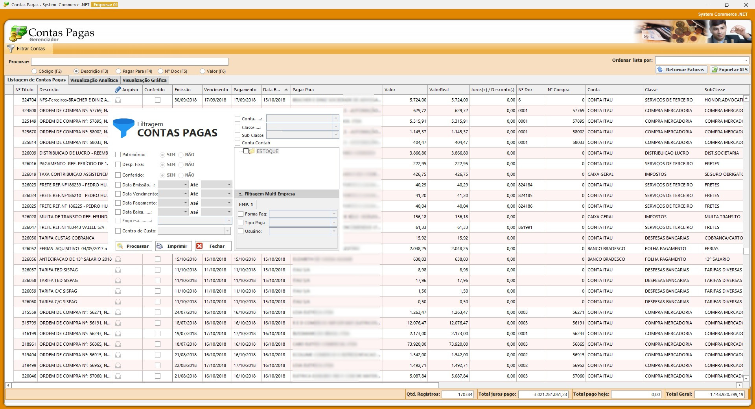Expand the Forma Pag dropdown
This screenshot has height=409, width=755.
tap(334, 214)
